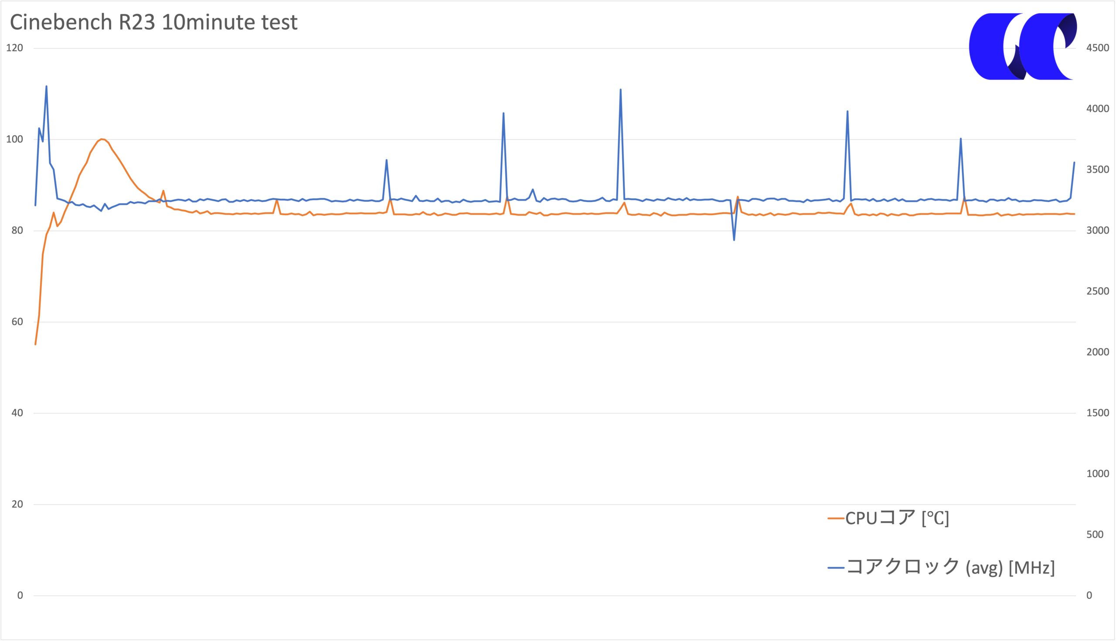1116x641 pixels.
Task: Click the right axis label 500
Action: 1096,535
